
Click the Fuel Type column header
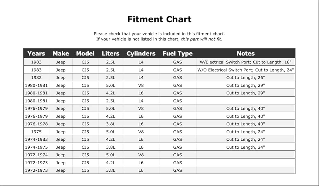[x=178, y=54]
